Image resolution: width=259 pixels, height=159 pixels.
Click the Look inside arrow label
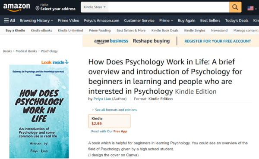pos(55,62)
